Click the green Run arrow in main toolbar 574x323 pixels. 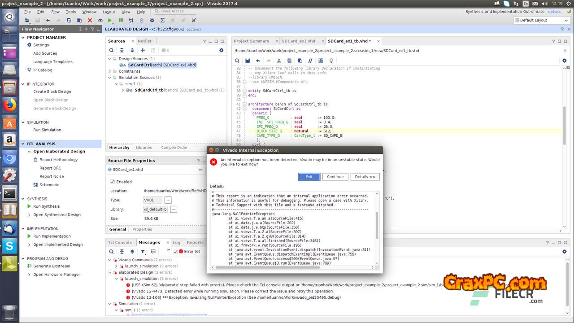point(110,21)
